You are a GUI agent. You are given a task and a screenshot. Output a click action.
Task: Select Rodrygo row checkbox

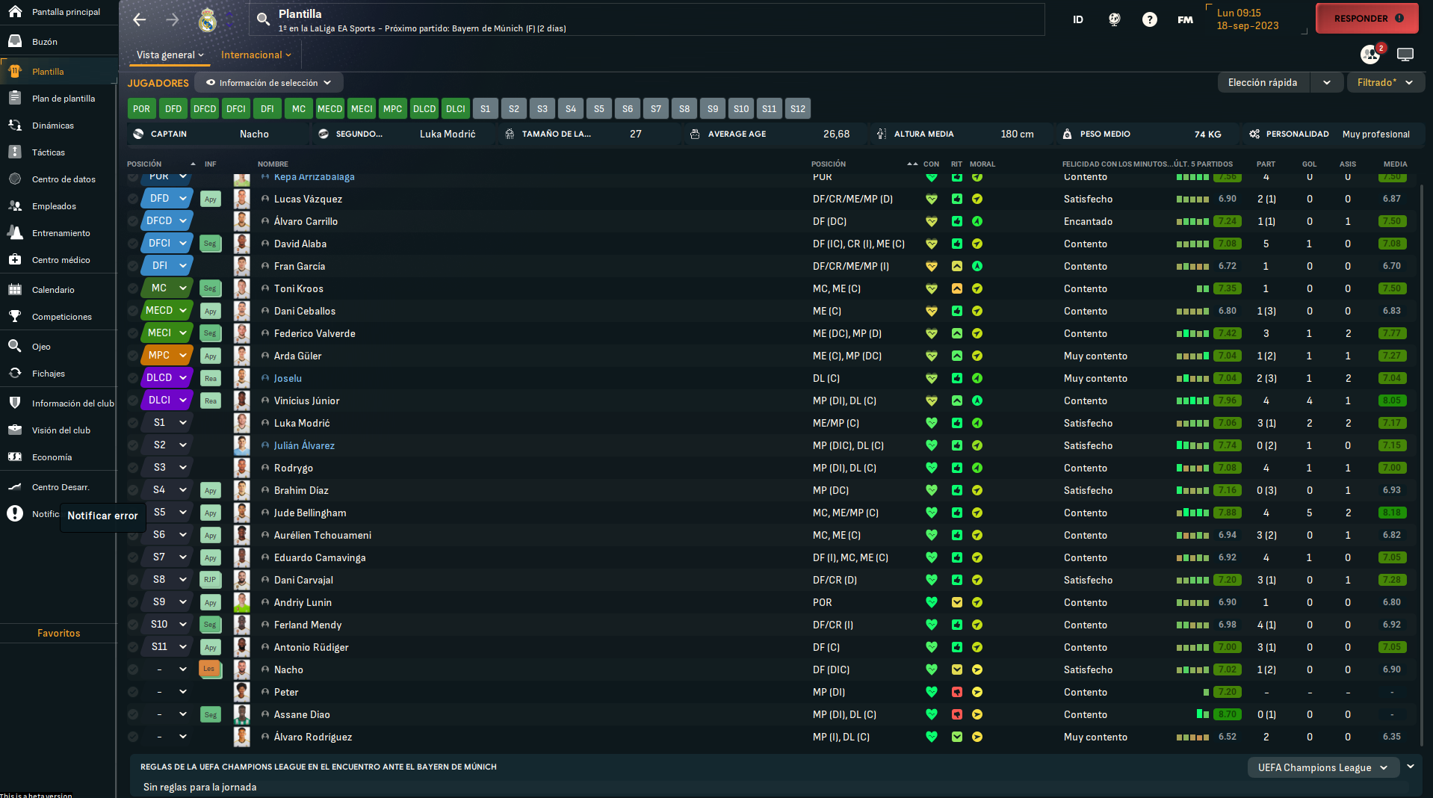133,468
